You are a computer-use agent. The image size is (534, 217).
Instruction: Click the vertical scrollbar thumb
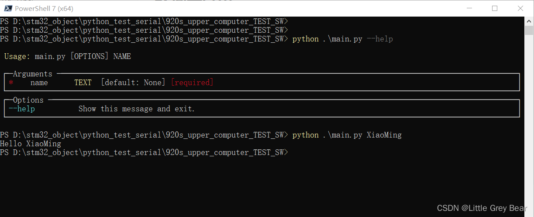point(529,30)
